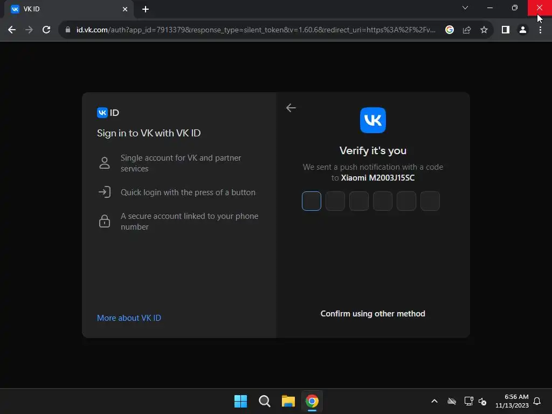Click the secure account lock icon
The height and width of the screenshot is (414, 552).
[105, 221]
